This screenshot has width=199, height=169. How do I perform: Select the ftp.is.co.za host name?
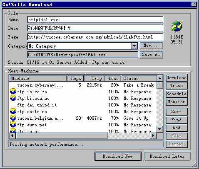coord(32,92)
